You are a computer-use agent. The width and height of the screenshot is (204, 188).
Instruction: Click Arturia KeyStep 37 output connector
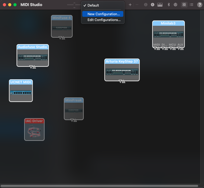coord(124,81)
